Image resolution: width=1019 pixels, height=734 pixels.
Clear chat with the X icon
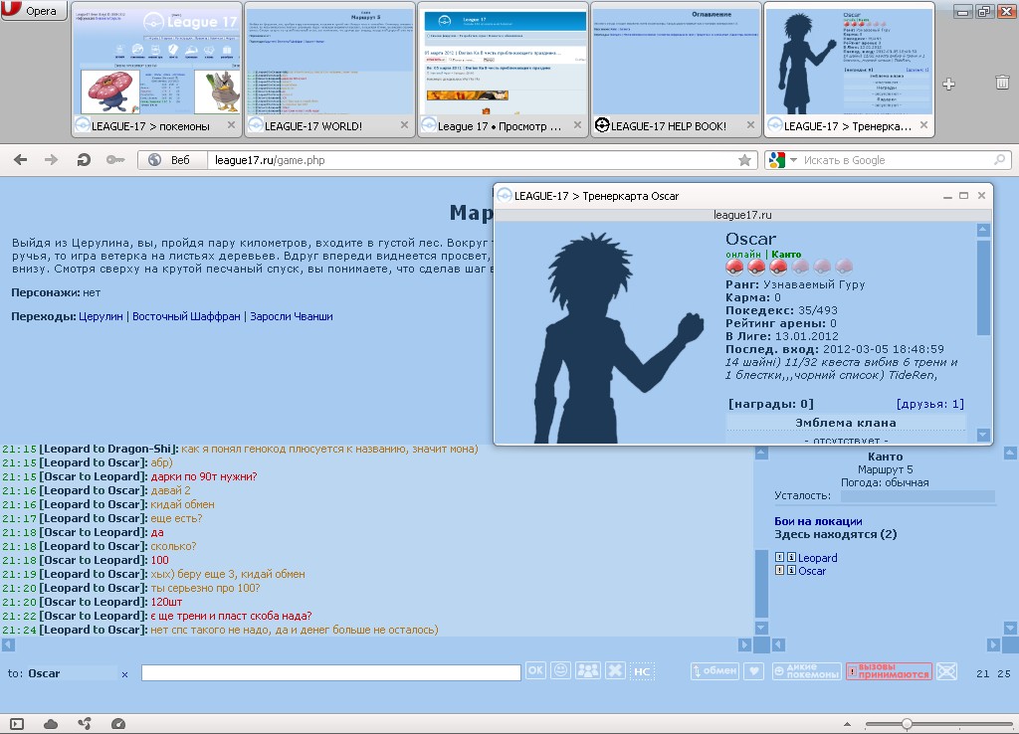tap(615, 670)
